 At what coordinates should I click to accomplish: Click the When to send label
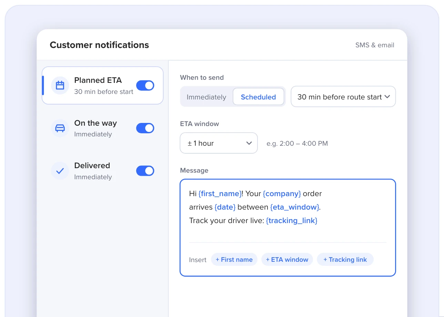tap(202, 78)
